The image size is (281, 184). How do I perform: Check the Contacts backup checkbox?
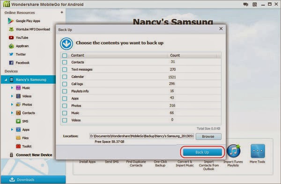65,62
